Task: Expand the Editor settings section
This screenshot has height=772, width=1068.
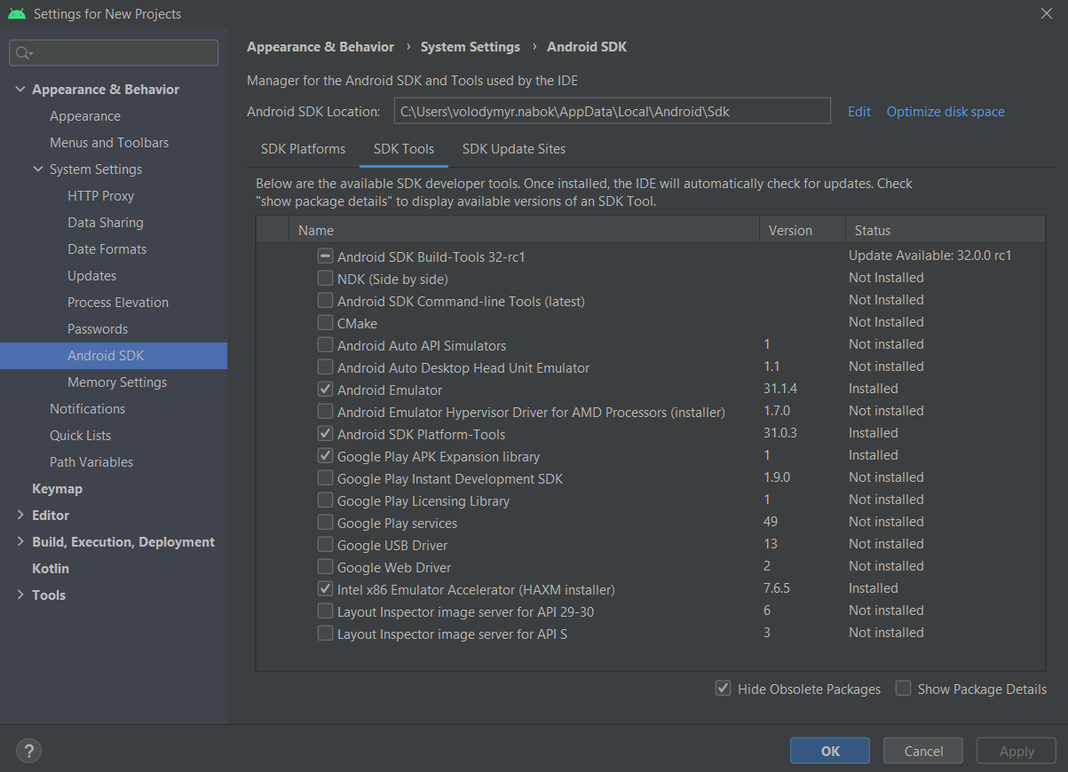Action: click(20, 516)
